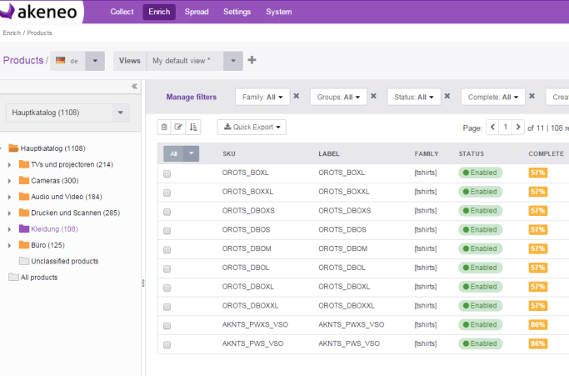Image resolution: width=569 pixels, height=376 pixels.
Task: Click the Akeneo logo
Action: coord(39,12)
